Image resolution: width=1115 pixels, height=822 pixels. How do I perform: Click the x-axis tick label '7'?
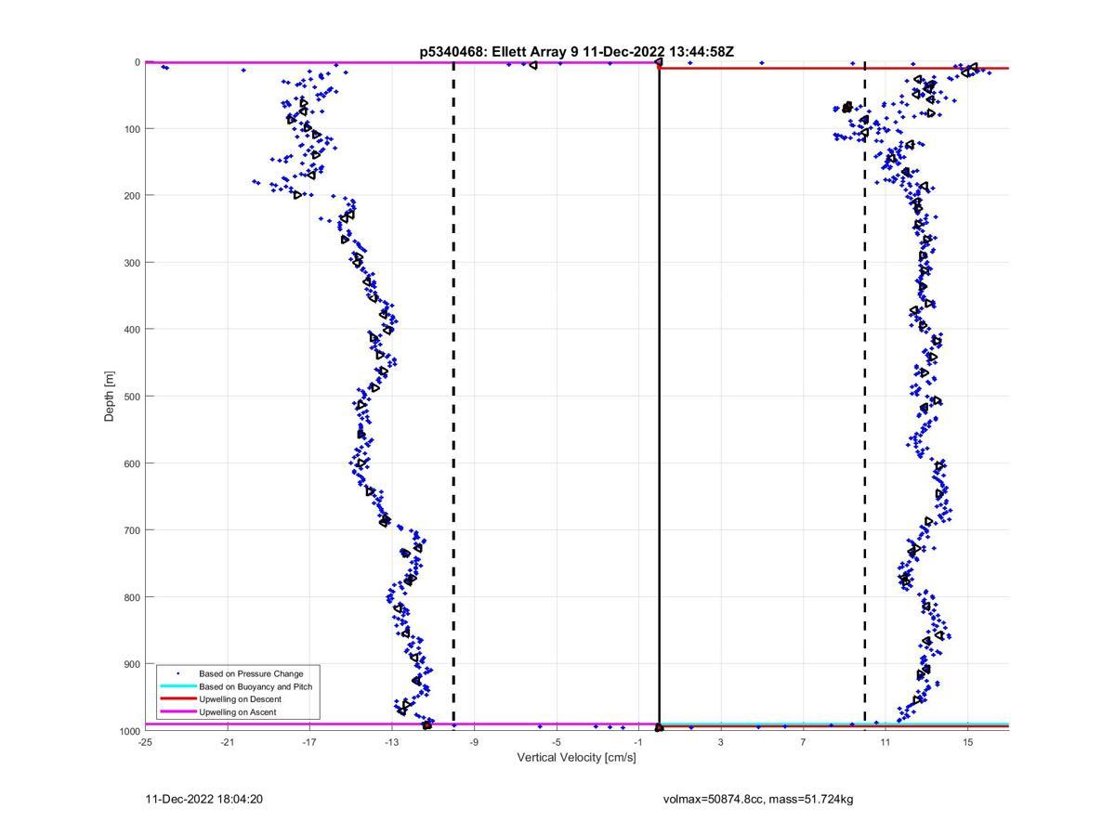(x=803, y=742)
